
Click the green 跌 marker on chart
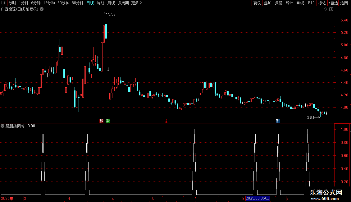pos(108,121)
